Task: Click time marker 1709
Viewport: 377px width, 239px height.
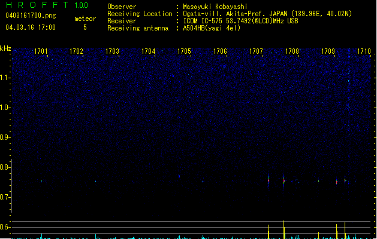Action: (x=328, y=51)
